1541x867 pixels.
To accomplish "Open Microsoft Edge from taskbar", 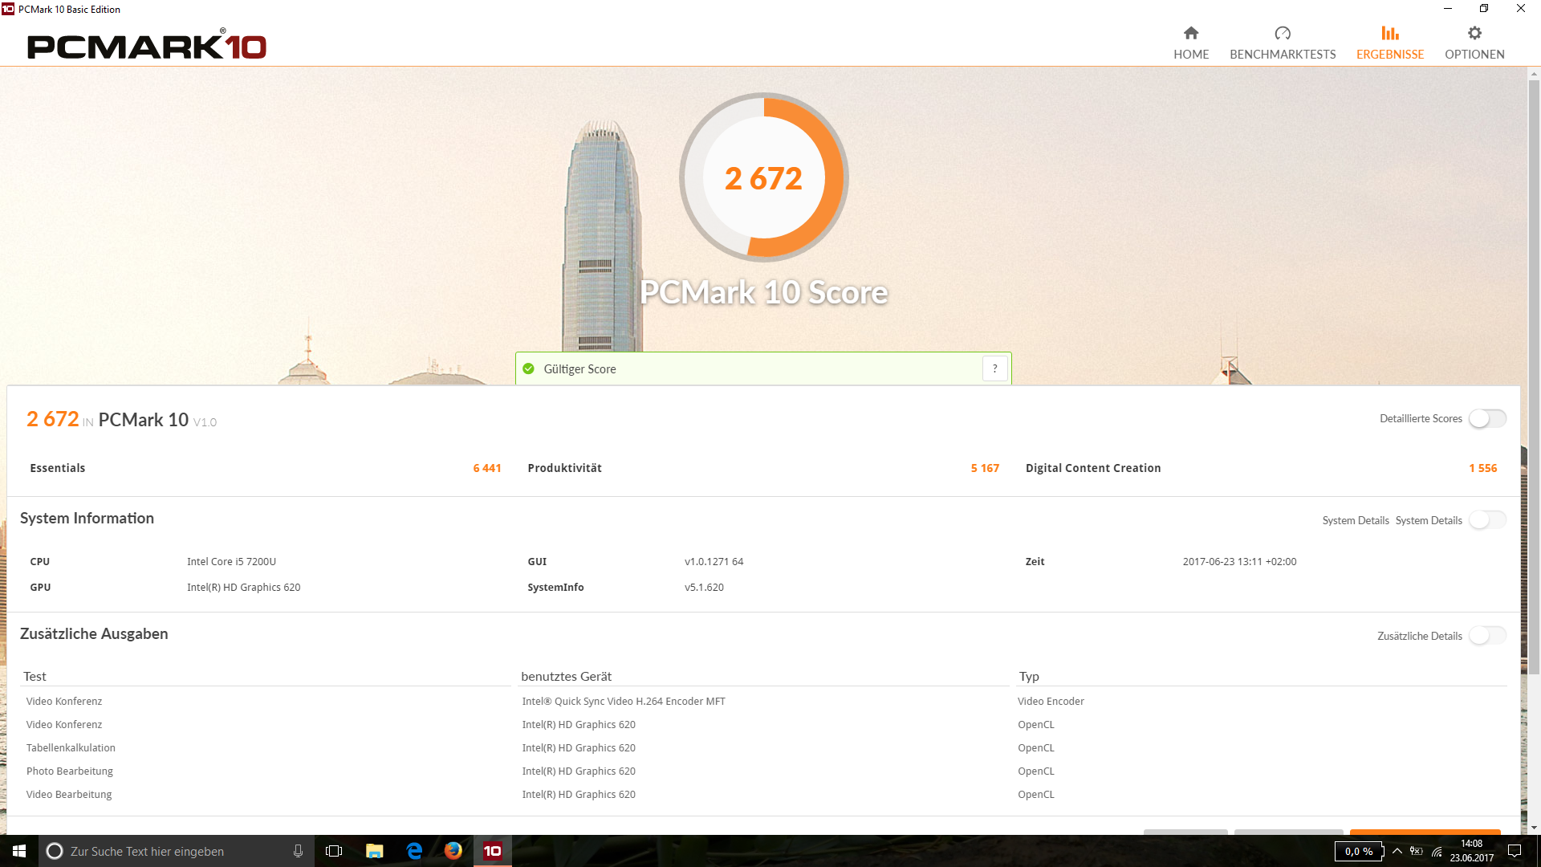I will [x=414, y=851].
